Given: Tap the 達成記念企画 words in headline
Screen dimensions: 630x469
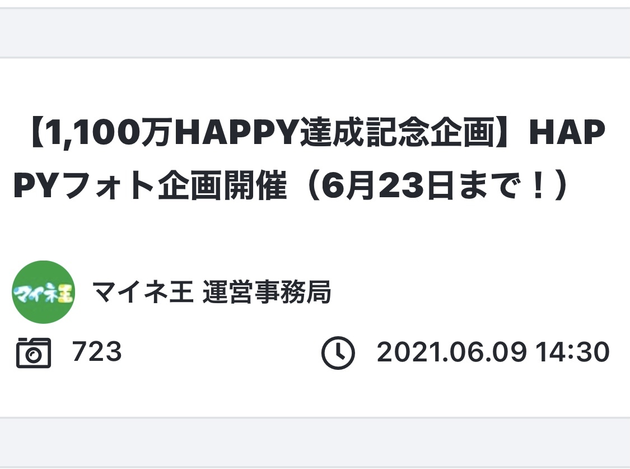Looking at the screenshot, I should pos(398,132).
